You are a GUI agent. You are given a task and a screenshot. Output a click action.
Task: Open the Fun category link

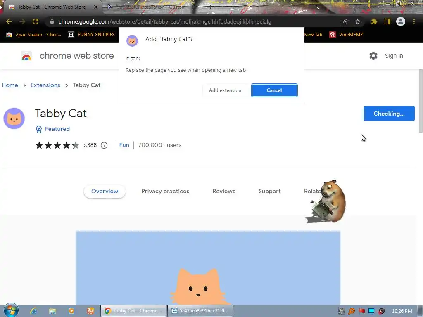tap(124, 145)
